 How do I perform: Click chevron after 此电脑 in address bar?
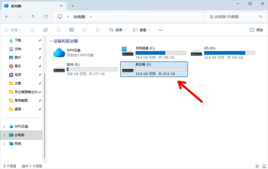pyautogui.click(x=90, y=17)
